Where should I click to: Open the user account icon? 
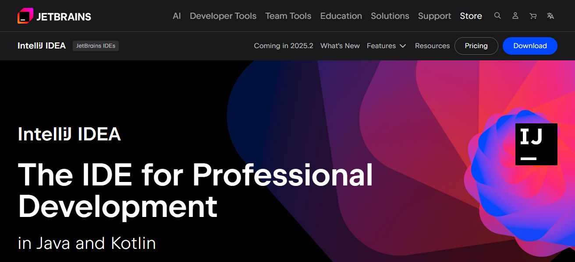(515, 16)
